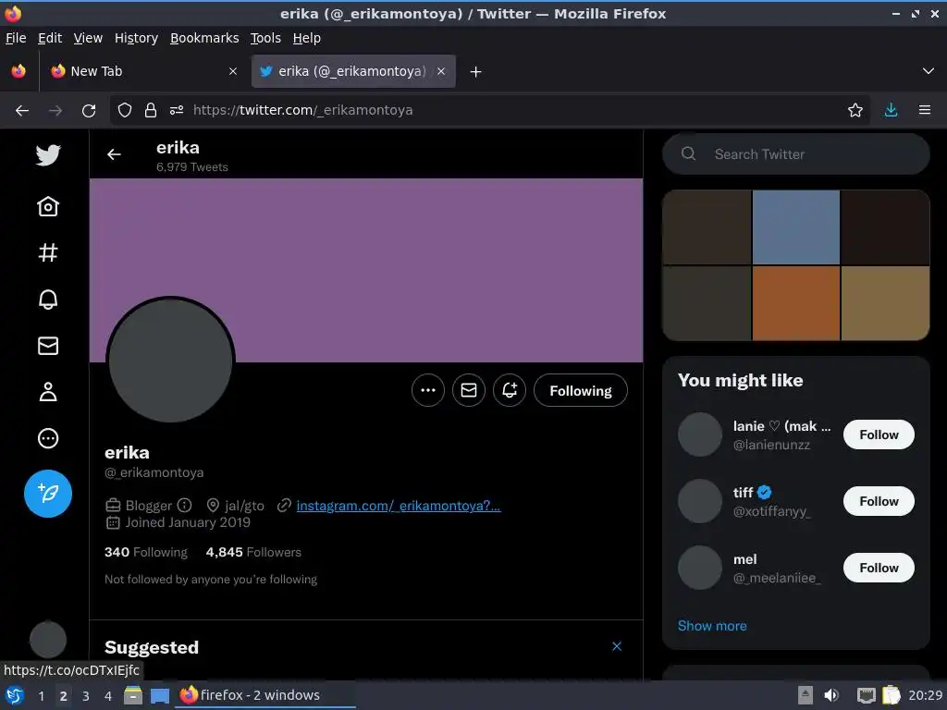Open Profile person icon in sidebar
The image size is (947, 710).
click(48, 392)
